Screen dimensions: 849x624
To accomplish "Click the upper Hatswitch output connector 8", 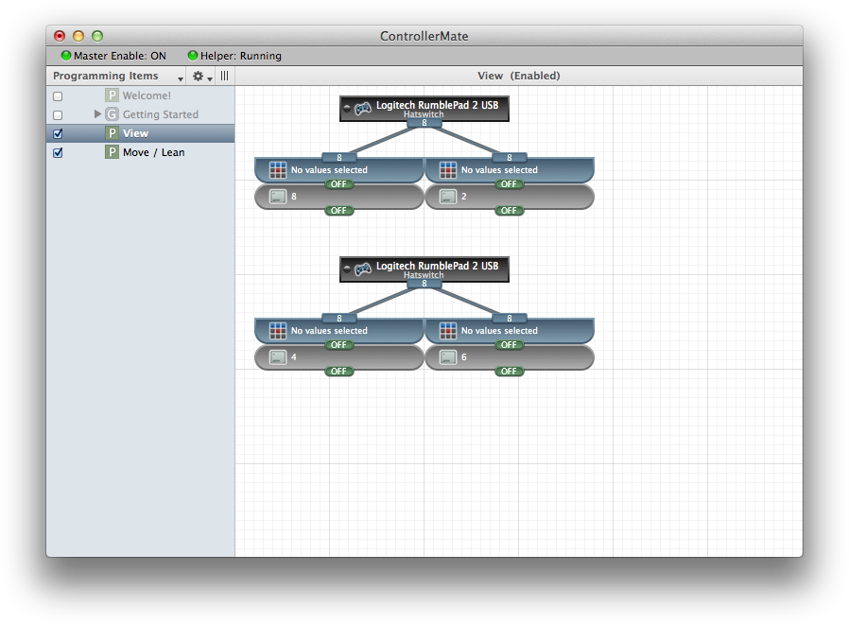I will point(424,123).
